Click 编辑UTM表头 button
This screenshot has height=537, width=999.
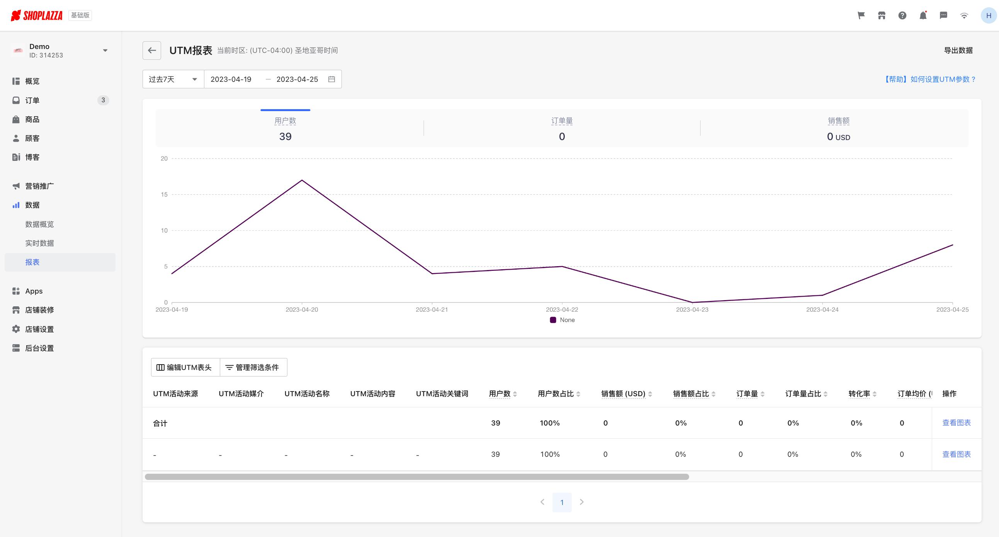click(x=185, y=367)
